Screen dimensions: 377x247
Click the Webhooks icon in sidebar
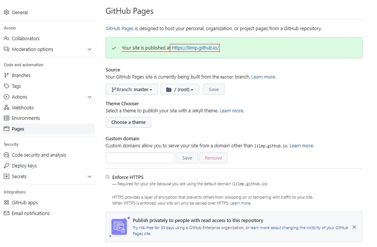pos(6,108)
